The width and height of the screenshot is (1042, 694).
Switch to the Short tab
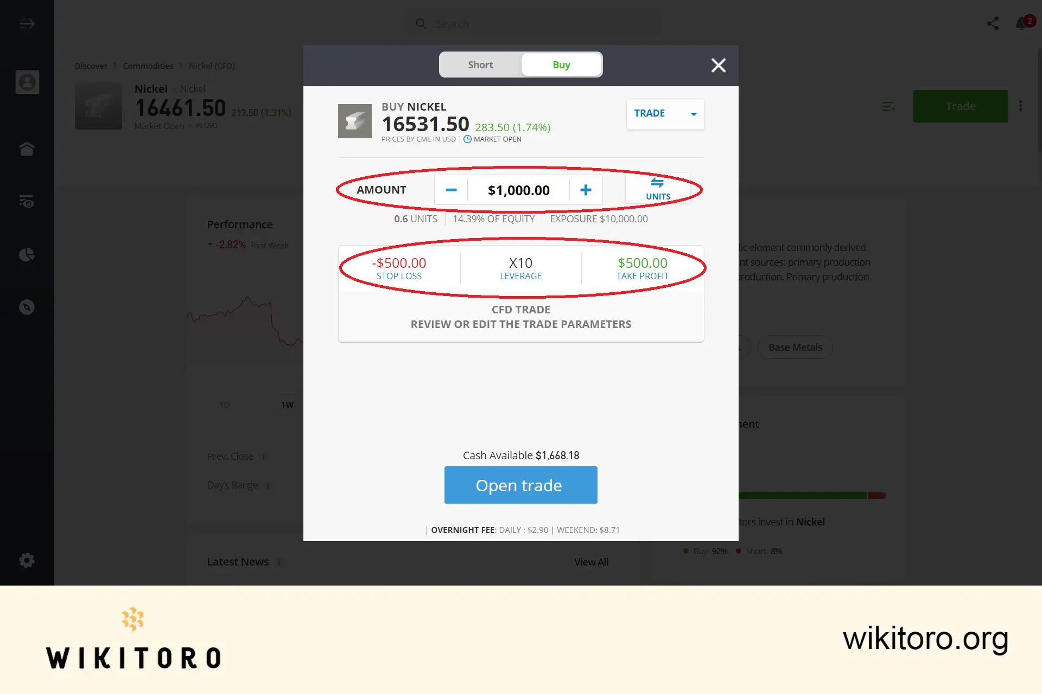tap(479, 65)
